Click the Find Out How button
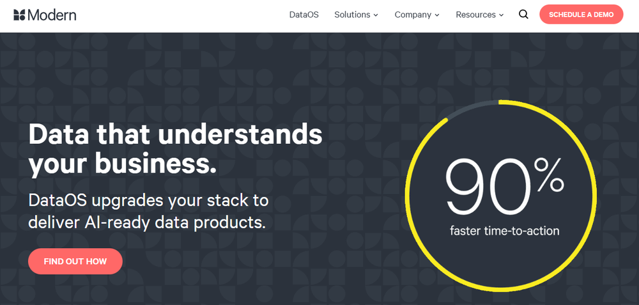This screenshot has width=639, height=305. click(x=75, y=261)
